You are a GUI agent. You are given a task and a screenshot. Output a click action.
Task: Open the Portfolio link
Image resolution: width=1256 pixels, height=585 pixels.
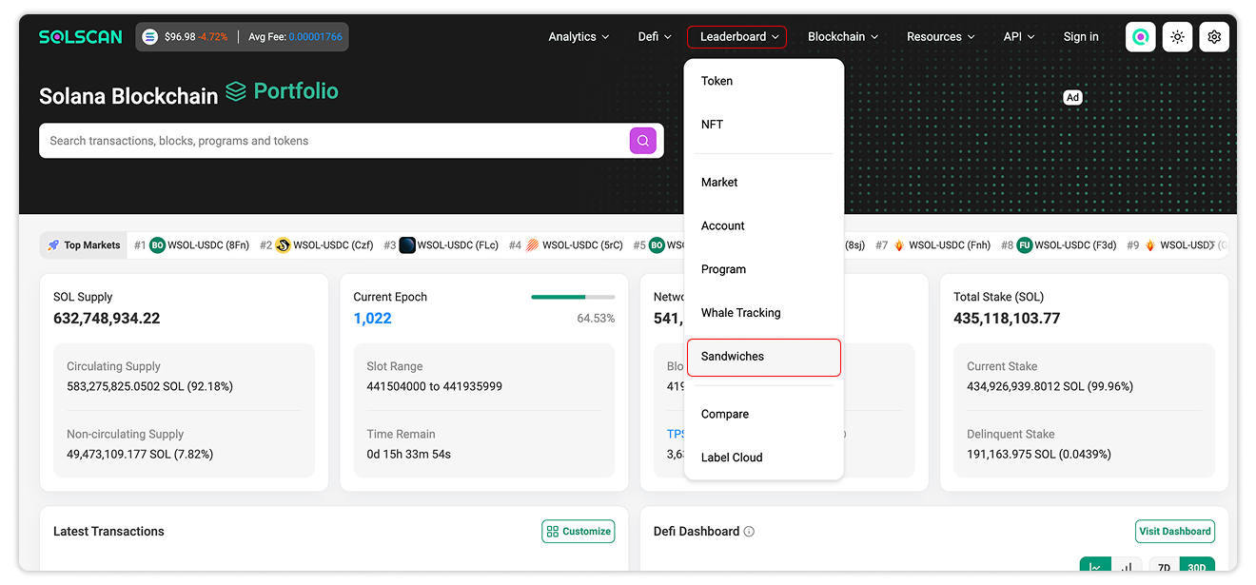[x=296, y=91]
